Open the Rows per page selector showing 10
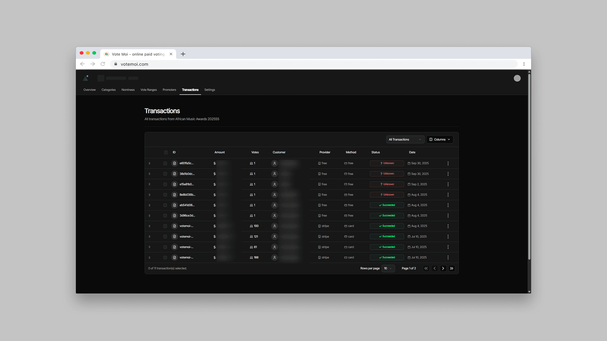 (388, 268)
